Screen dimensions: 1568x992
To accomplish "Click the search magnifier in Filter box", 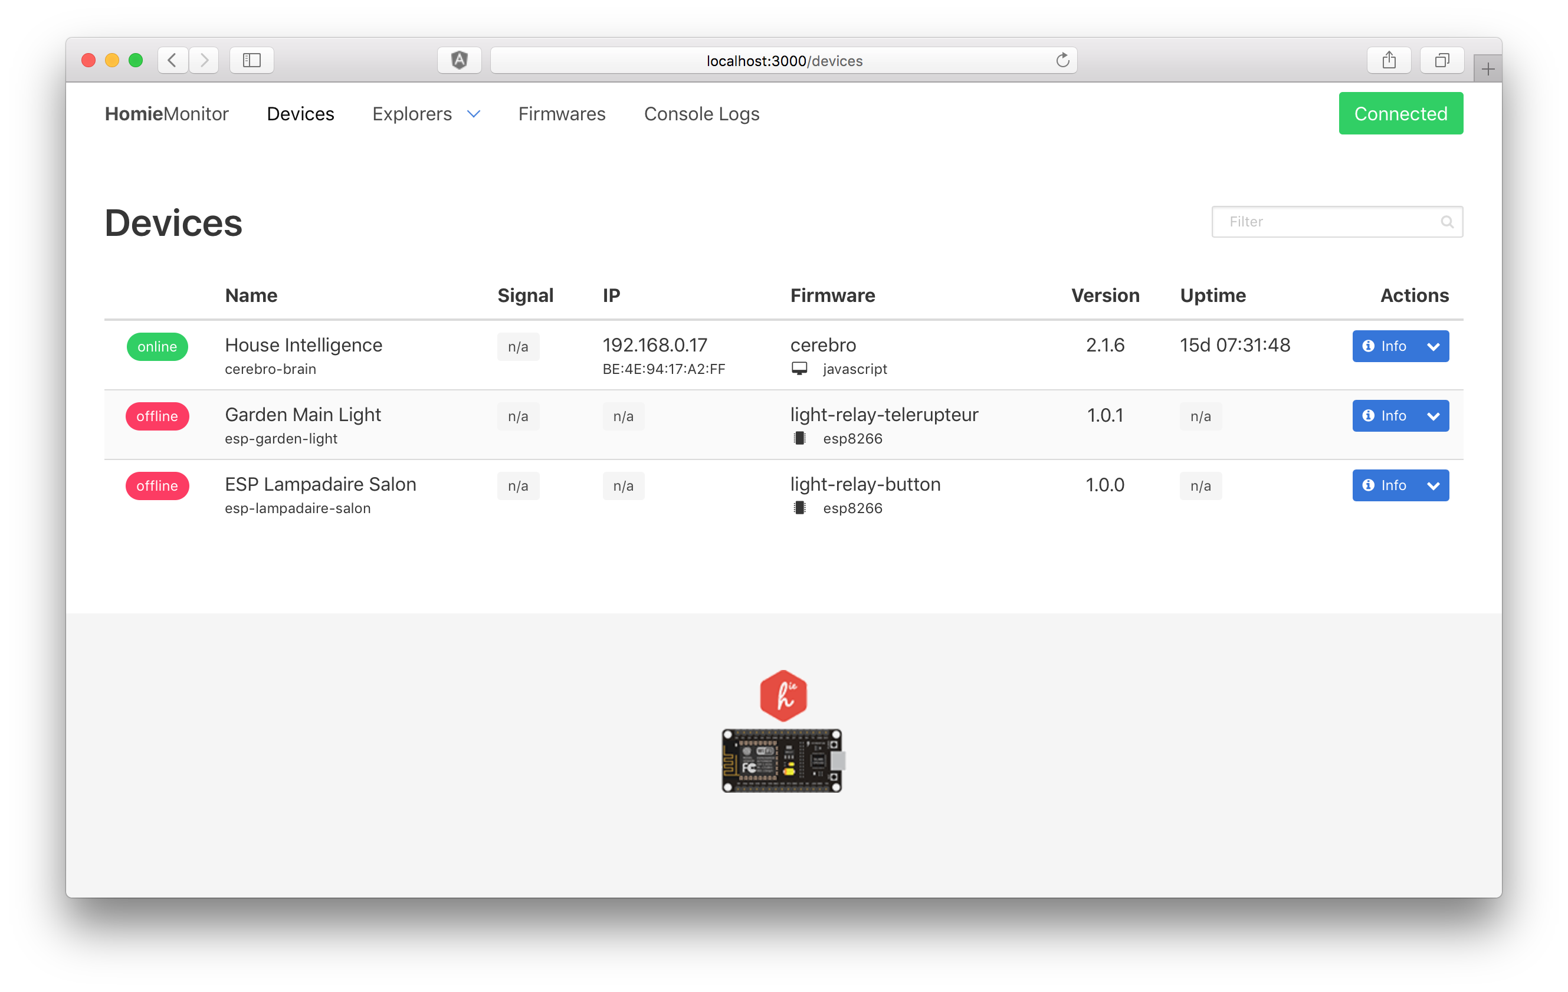I will 1447,222.
